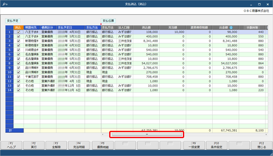Open F4 充当明細 details
The height and width of the screenshot is (156, 273).
pos(79,145)
